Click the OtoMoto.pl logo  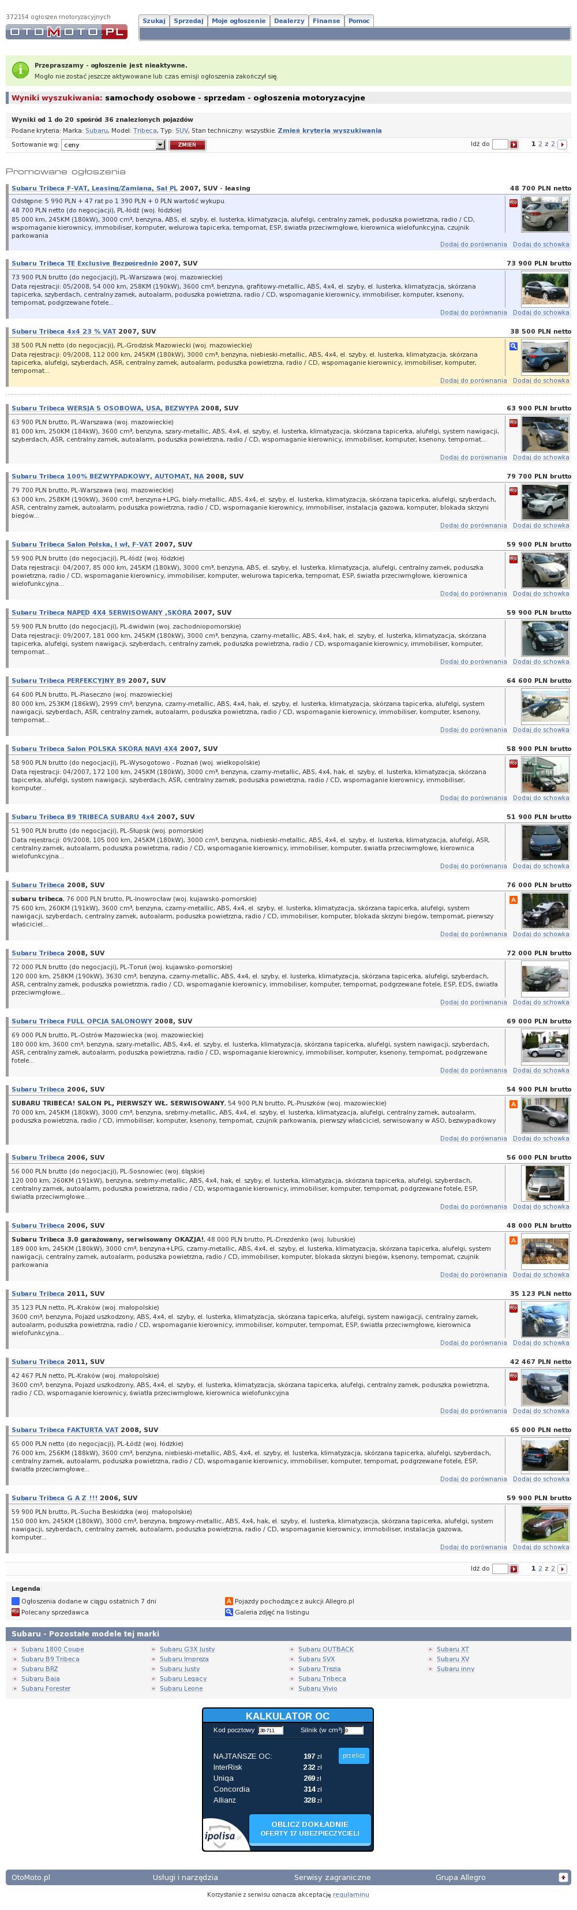pyautogui.click(x=67, y=32)
